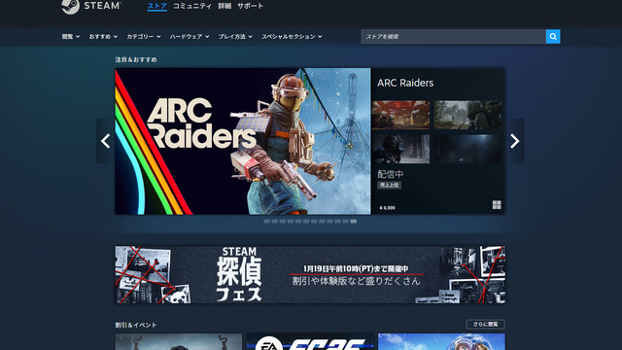The image size is (622, 350).
Task: Open the ストア tab
Action: pyautogui.click(x=157, y=6)
